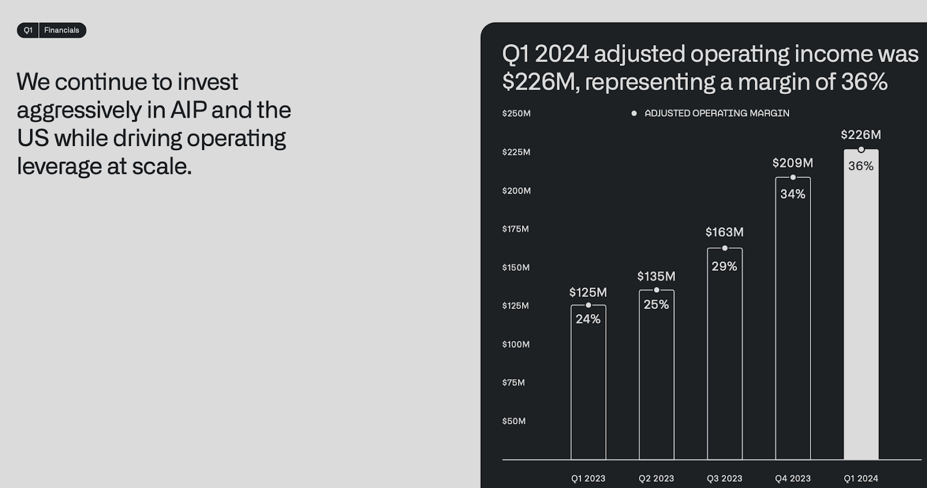Click the Q4 2023 x-axis label
The height and width of the screenshot is (488, 927).
pos(793,479)
